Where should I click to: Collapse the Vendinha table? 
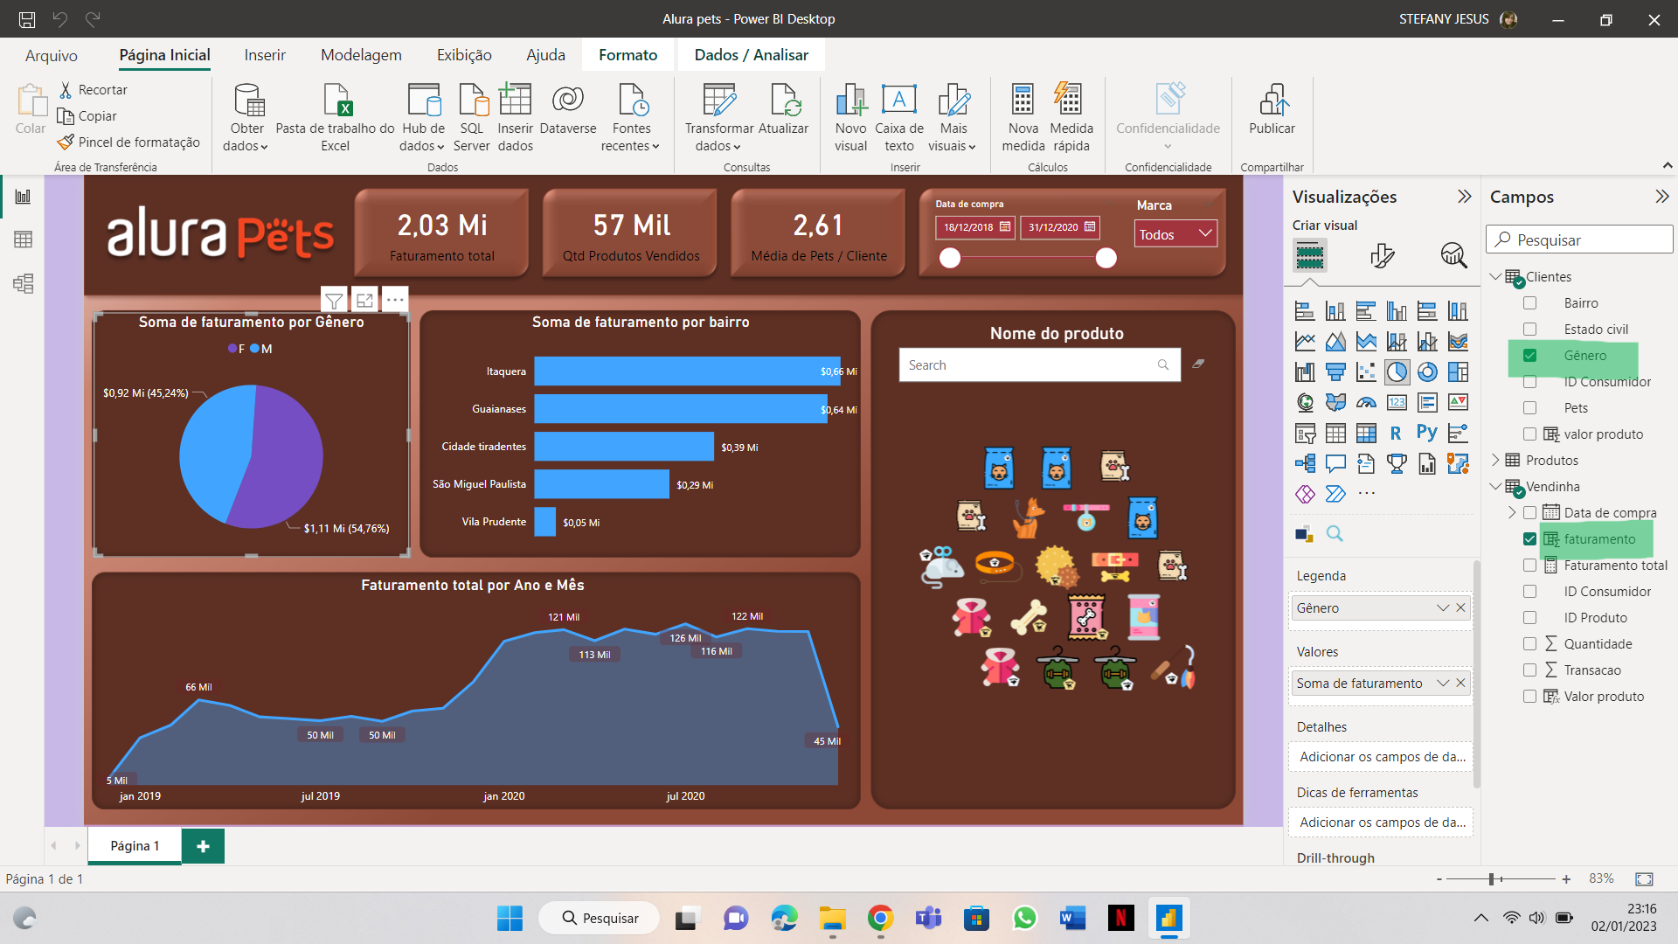[1495, 487]
